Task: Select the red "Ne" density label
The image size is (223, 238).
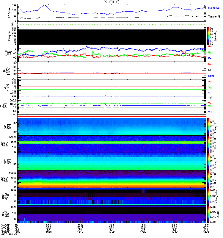Action: (210, 64)
